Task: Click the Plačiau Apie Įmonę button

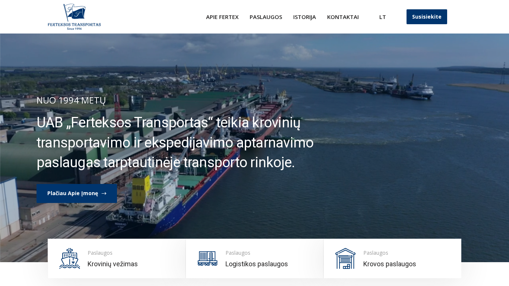Action: tap(77, 193)
